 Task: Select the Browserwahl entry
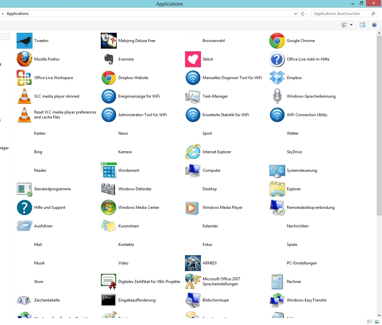pos(214,41)
